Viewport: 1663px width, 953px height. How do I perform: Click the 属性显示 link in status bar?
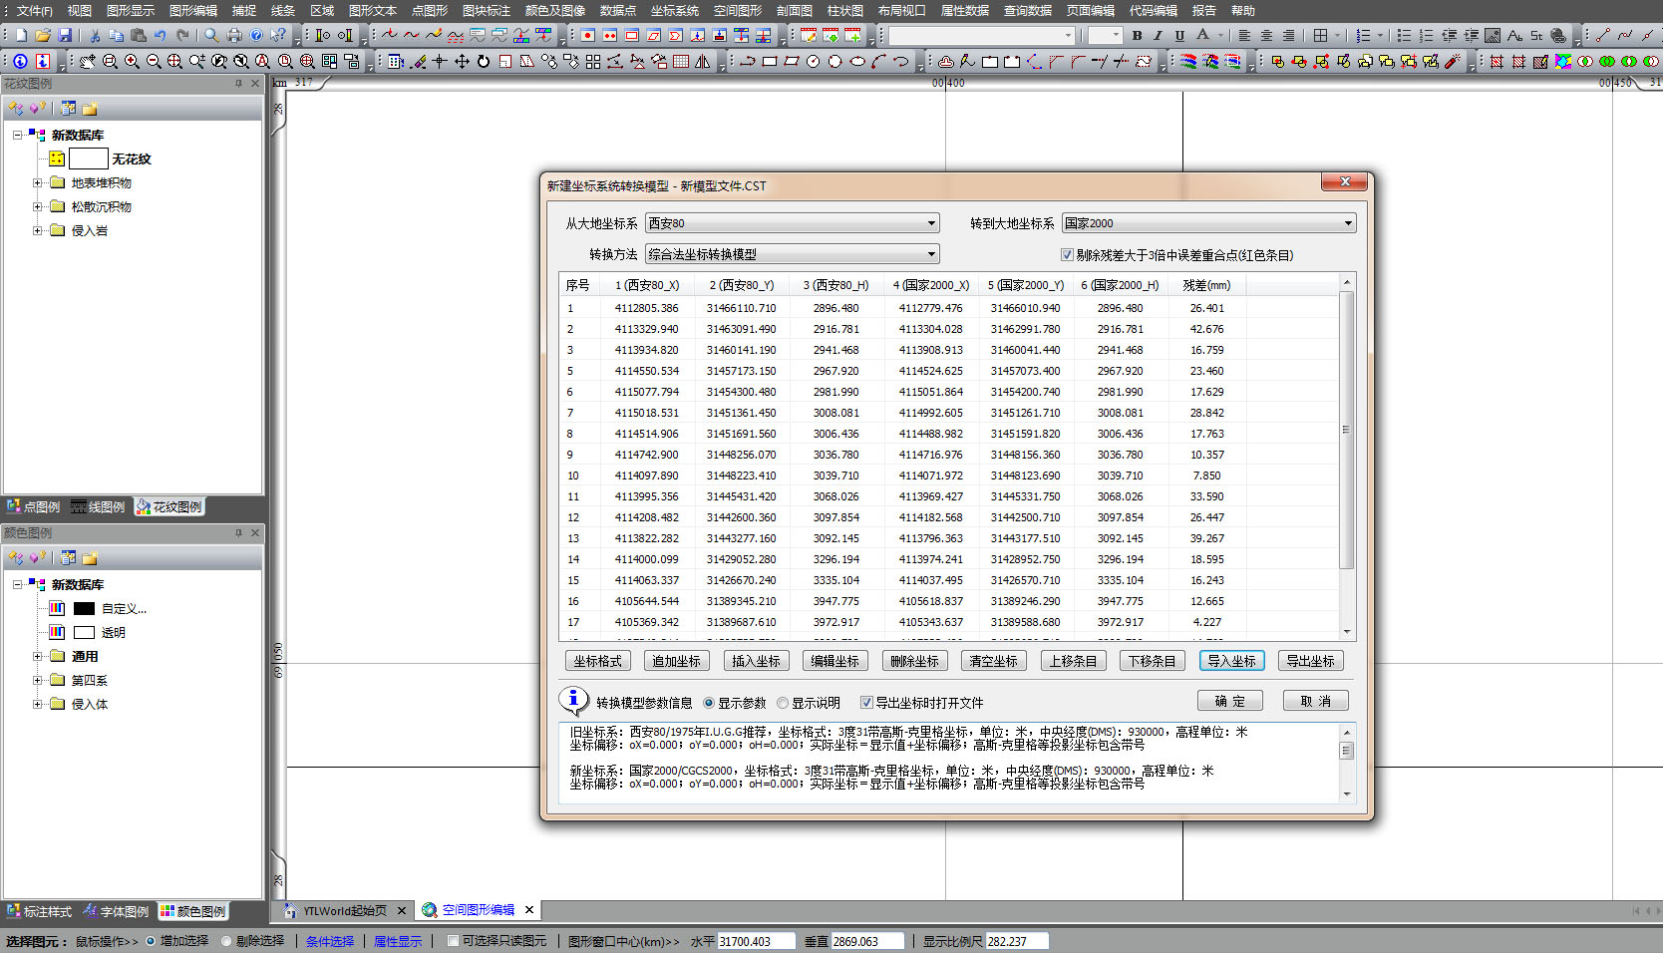click(398, 941)
